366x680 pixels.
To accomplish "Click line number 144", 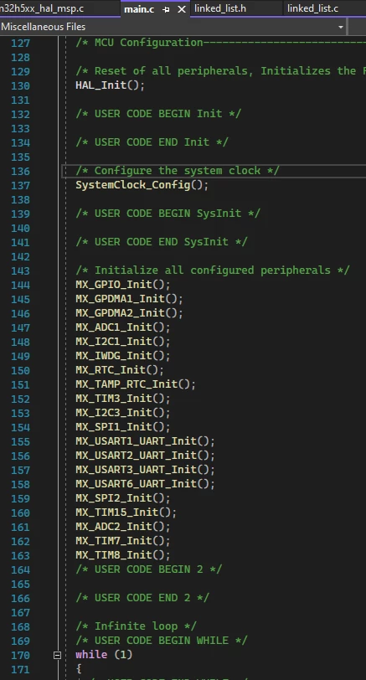I will [x=20, y=285].
